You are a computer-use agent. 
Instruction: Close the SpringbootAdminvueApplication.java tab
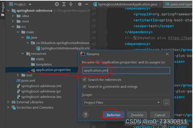160,4
